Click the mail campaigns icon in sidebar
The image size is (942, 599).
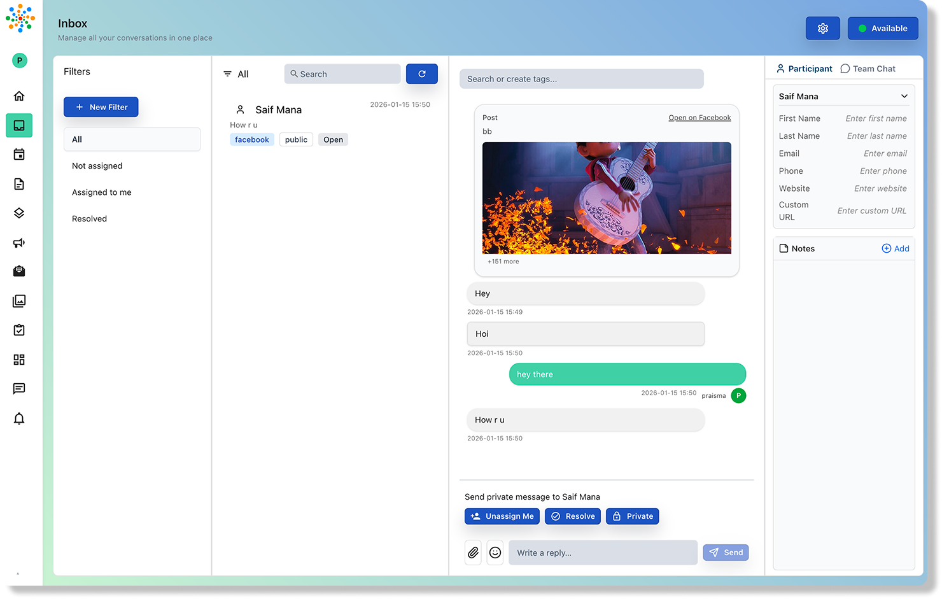click(19, 271)
